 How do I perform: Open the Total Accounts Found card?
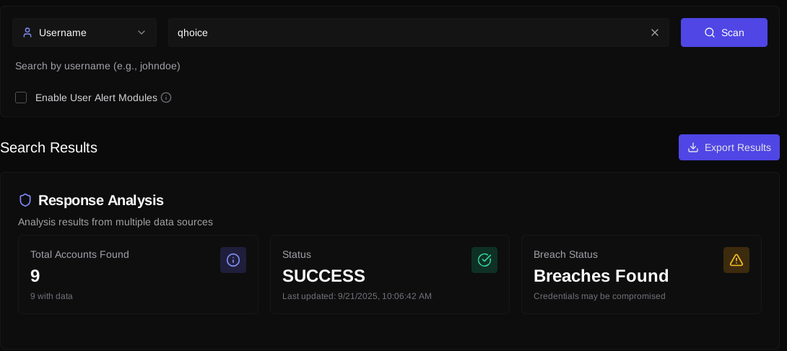point(138,274)
